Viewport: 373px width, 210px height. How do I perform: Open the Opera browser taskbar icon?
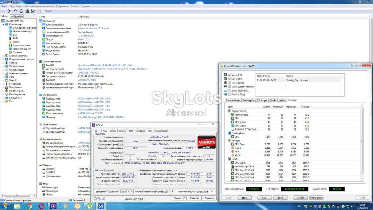(42, 206)
